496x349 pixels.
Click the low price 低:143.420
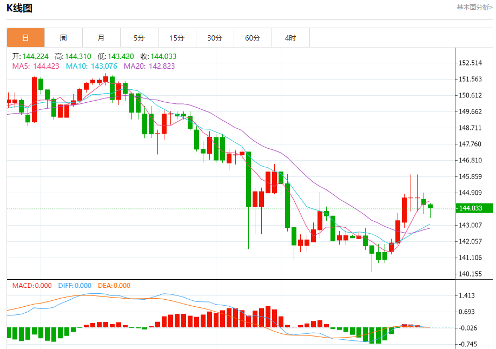(116, 56)
